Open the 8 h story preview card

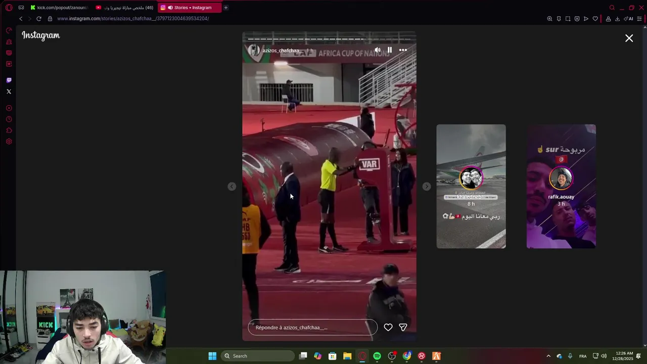471,187
